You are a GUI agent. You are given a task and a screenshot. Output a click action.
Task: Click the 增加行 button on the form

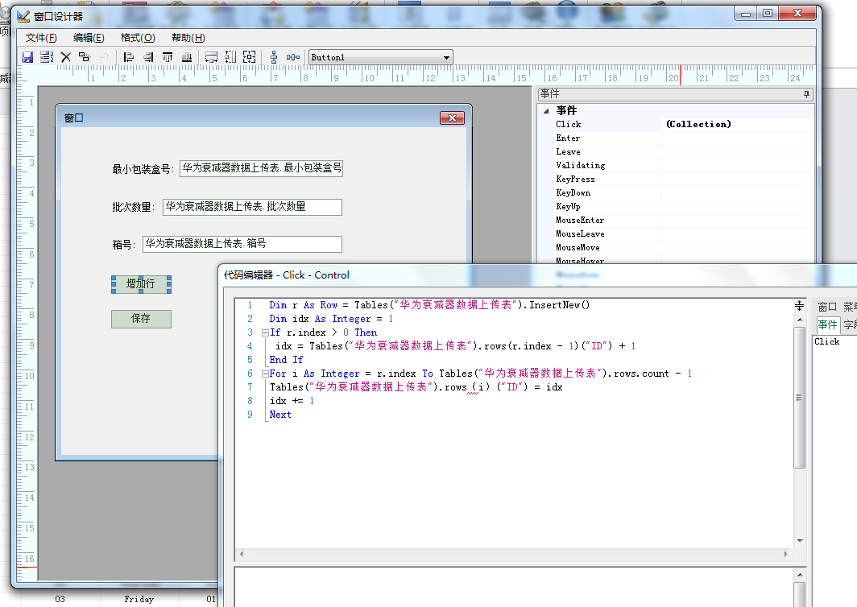point(141,283)
